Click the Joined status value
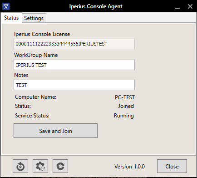Image resolution: width=197 pixels, height=178 pixels. (126, 106)
